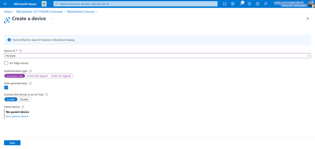This screenshot has width=315, height=149.
Task: Open Cloud Shell from the top bar
Action: coord(225,4)
